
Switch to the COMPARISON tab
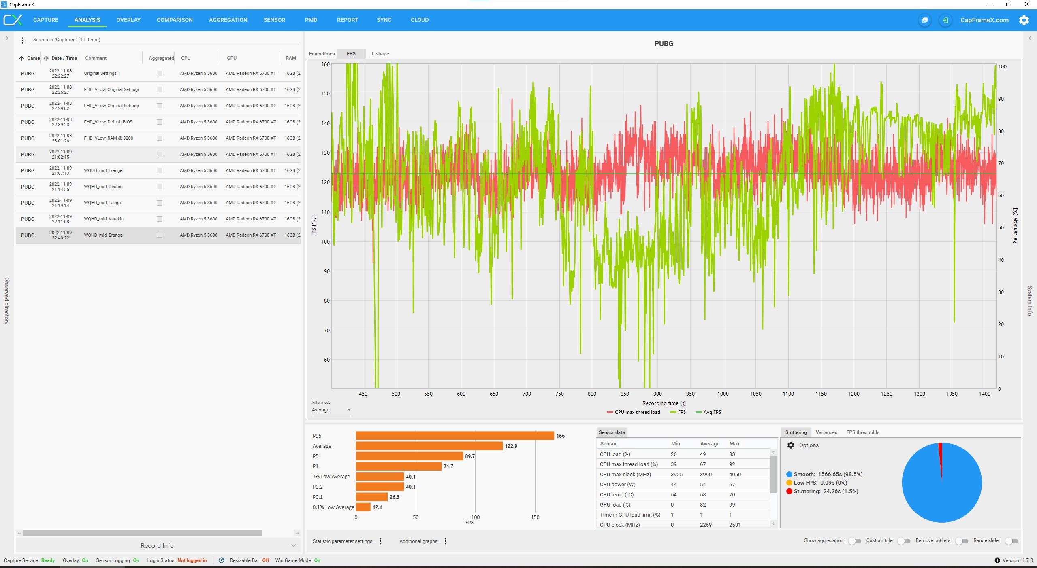(175, 20)
